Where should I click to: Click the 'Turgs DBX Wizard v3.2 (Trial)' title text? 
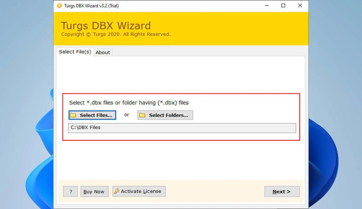tap(91, 6)
